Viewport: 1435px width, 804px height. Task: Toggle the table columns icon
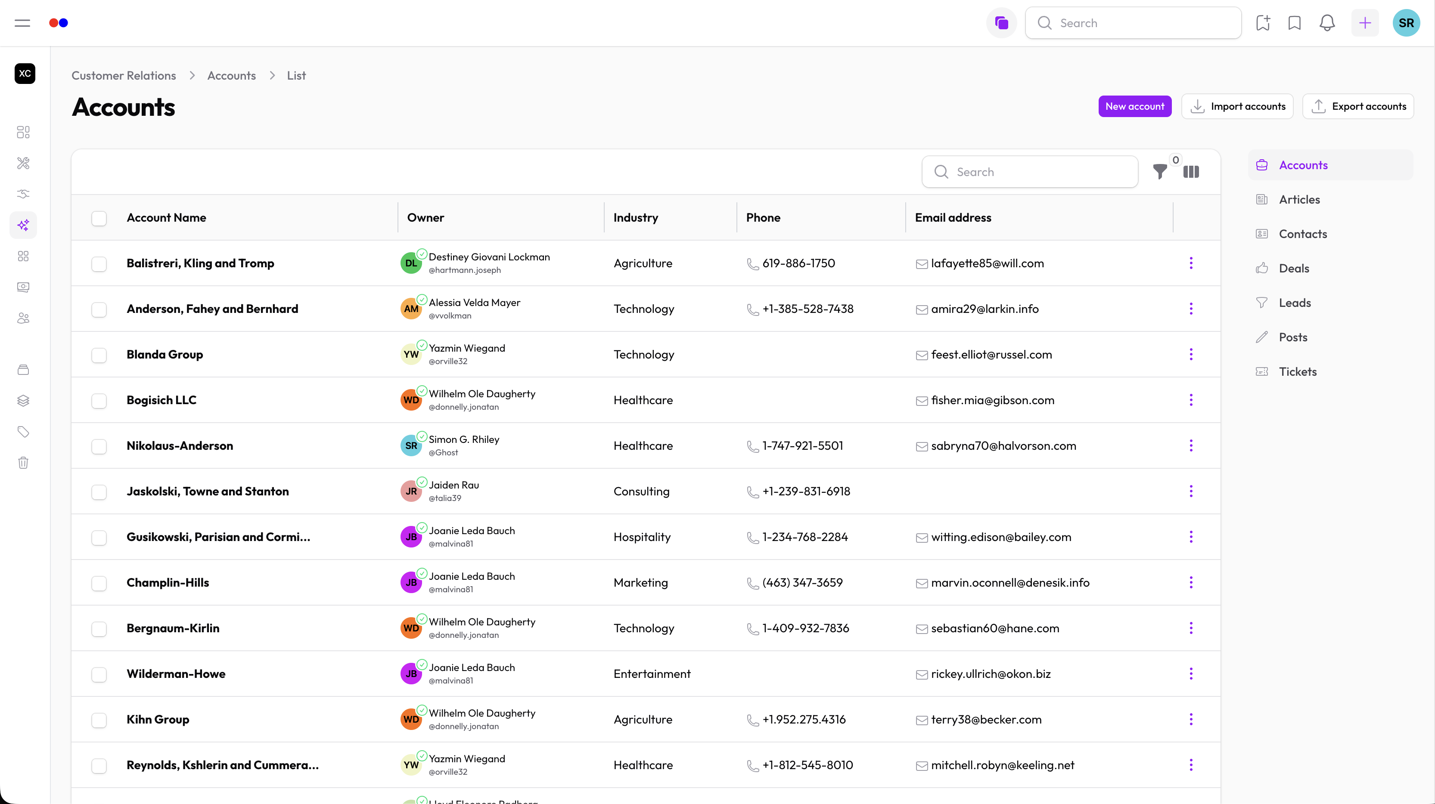point(1191,171)
